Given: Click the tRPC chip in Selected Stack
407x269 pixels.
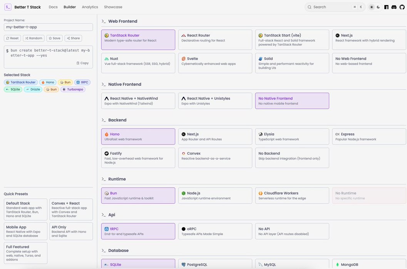Looking at the screenshot, I should (x=82, y=82).
